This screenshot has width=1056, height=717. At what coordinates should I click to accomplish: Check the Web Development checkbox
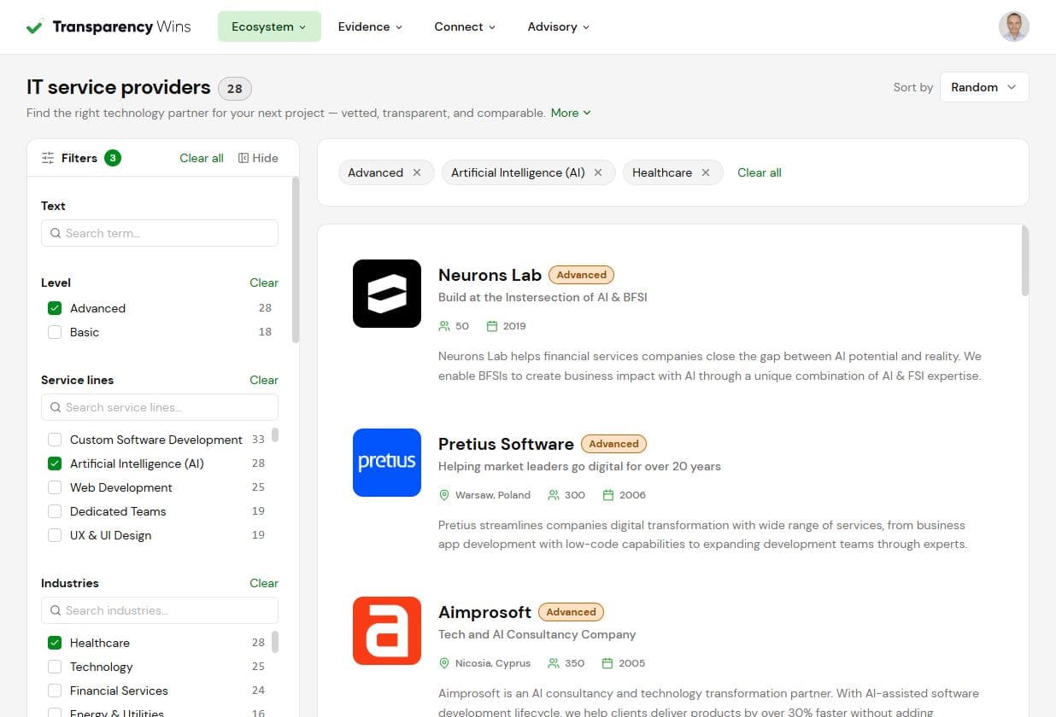click(55, 487)
